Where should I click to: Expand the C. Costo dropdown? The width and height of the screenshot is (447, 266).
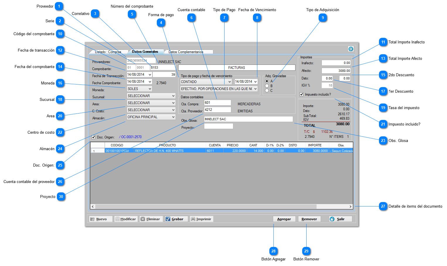(x=173, y=110)
